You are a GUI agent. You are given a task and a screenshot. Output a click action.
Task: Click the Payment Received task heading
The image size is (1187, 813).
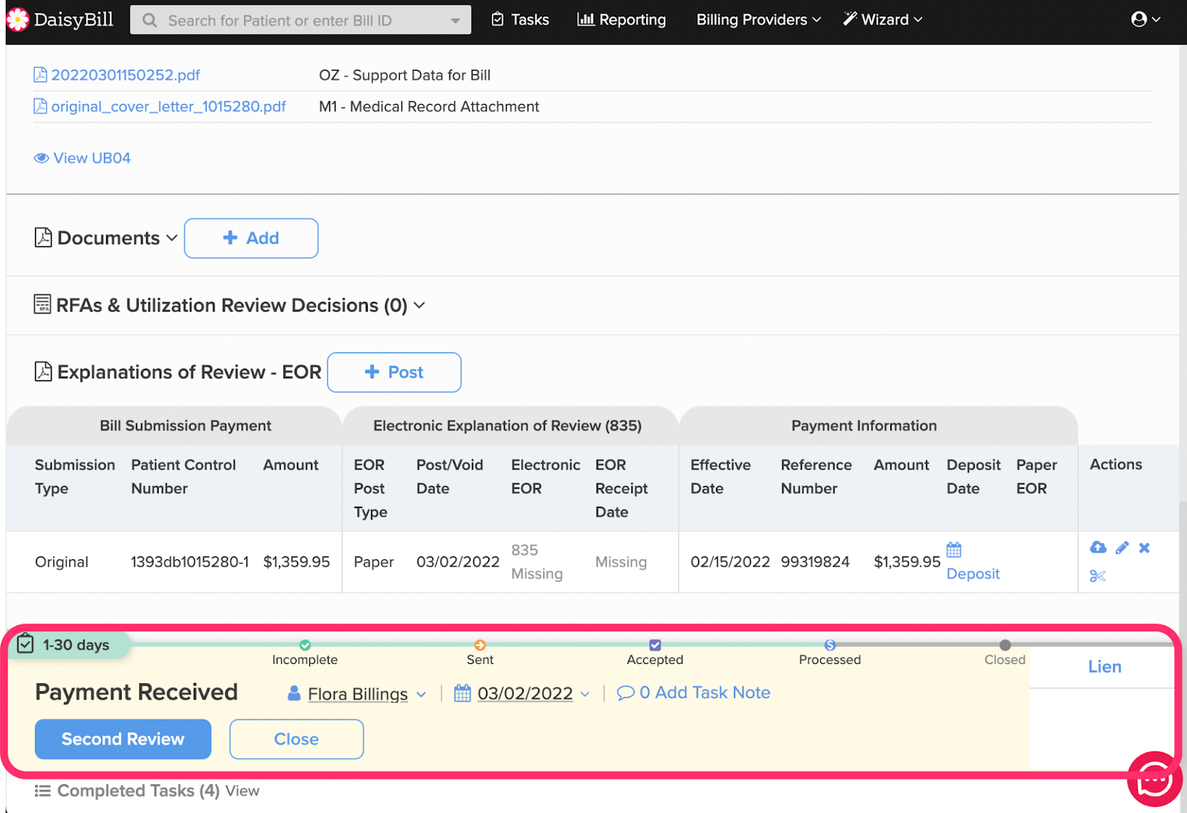[137, 693]
